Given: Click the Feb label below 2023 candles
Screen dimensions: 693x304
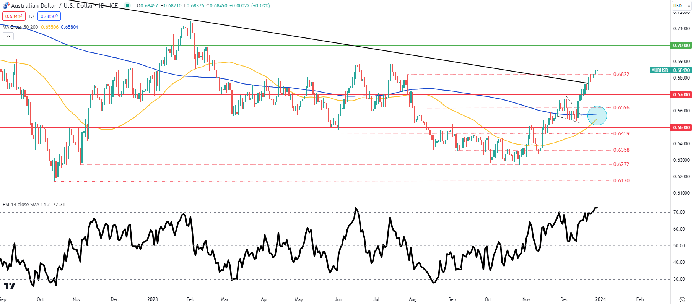Looking at the screenshot, I should pos(190,299).
